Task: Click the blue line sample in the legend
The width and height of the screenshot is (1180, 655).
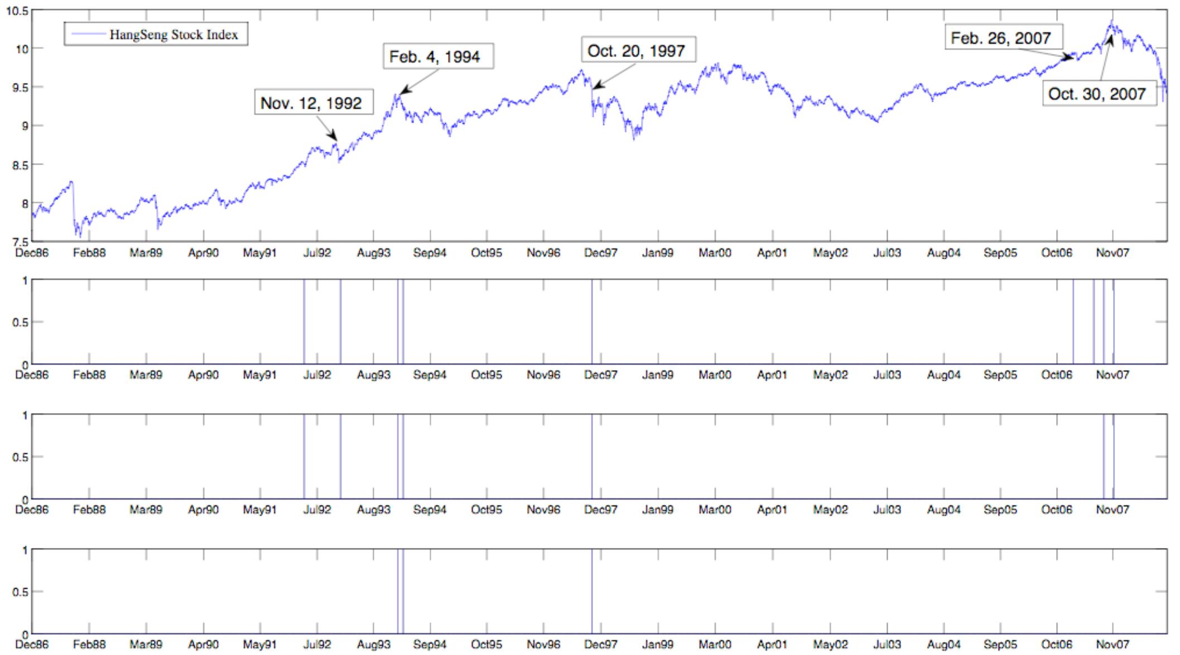Action: click(88, 34)
